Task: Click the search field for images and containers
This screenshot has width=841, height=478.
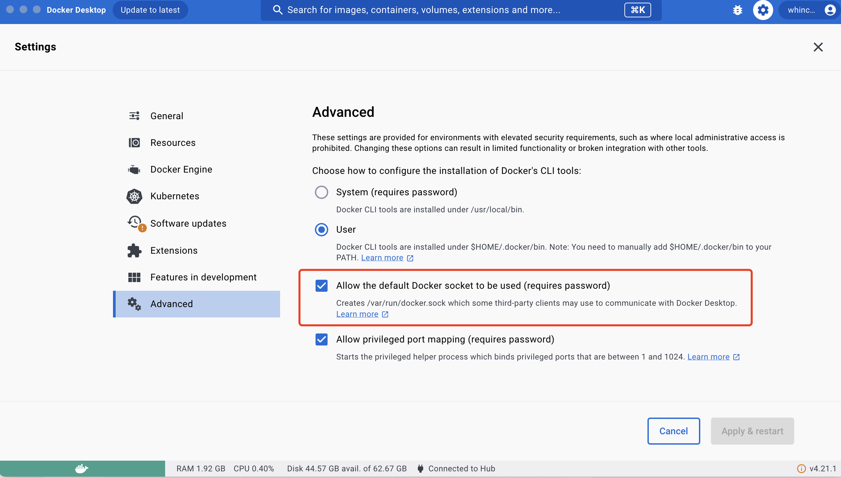Action: (x=423, y=10)
